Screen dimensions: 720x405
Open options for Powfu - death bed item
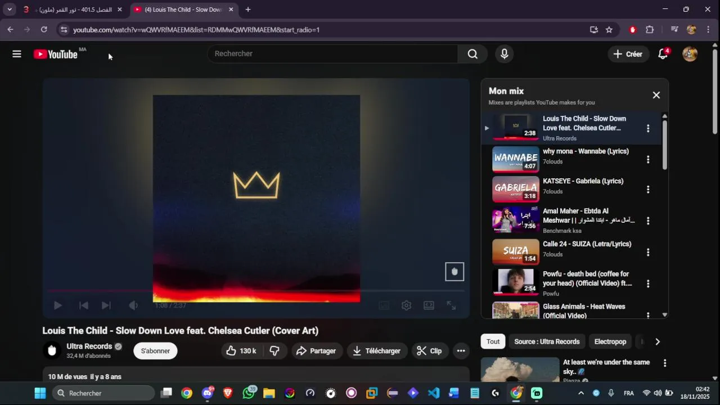[x=648, y=283]
